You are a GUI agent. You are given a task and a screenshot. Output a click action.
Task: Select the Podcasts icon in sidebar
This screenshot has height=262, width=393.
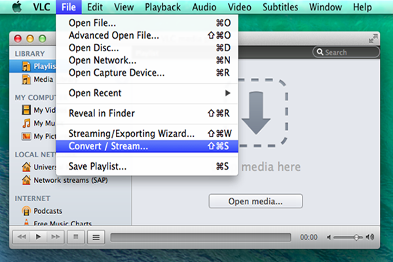[x=27, y=211]
